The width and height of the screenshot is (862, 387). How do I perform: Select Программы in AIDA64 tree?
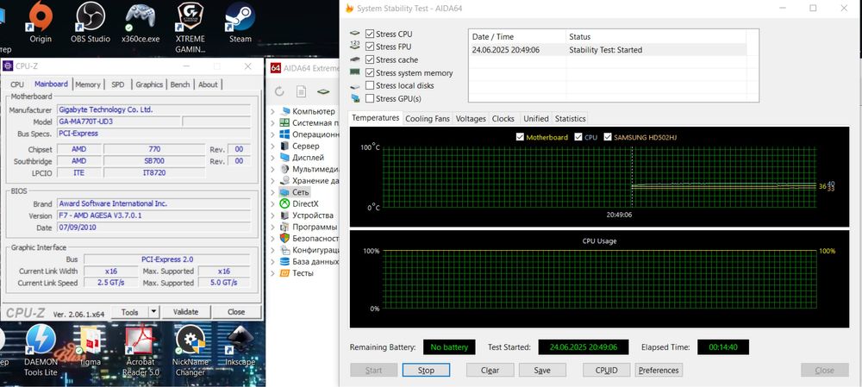tap(315, 227)
